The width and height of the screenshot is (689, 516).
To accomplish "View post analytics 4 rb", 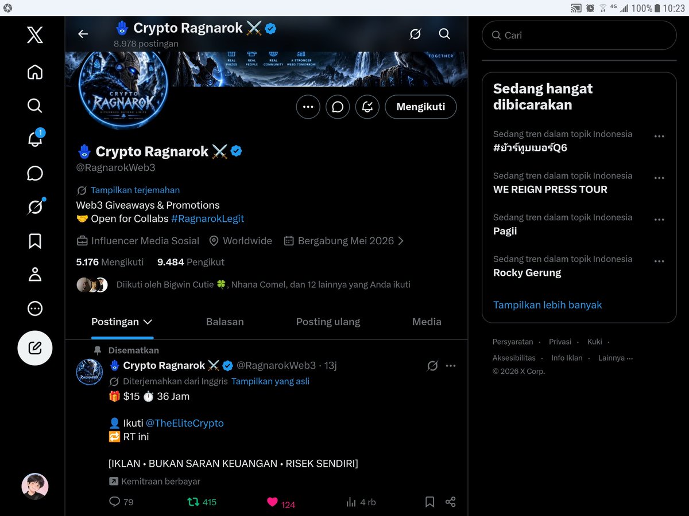I will point(361,502).
